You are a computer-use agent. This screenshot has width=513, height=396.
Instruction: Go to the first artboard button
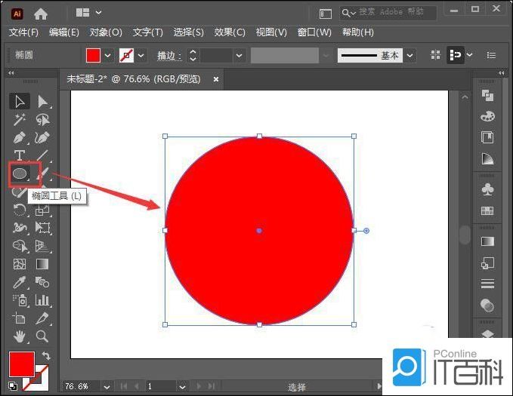coord(124,386)
